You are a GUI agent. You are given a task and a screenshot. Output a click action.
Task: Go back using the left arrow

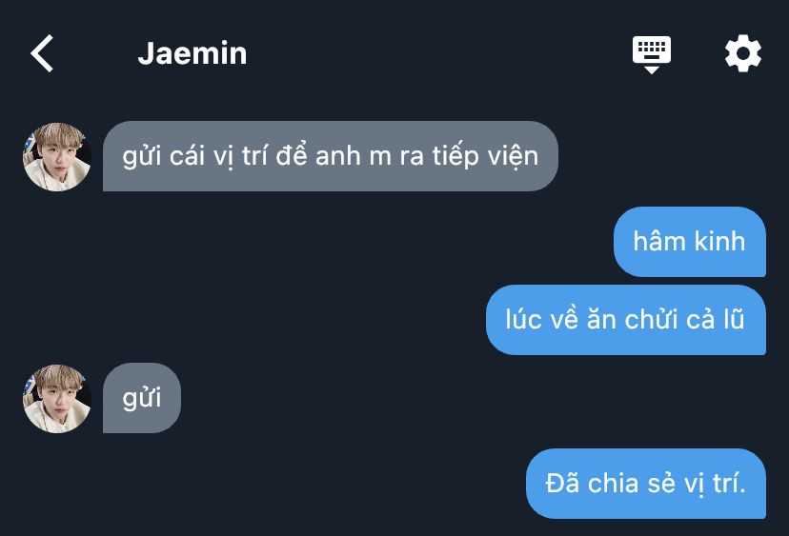(42, 53)
